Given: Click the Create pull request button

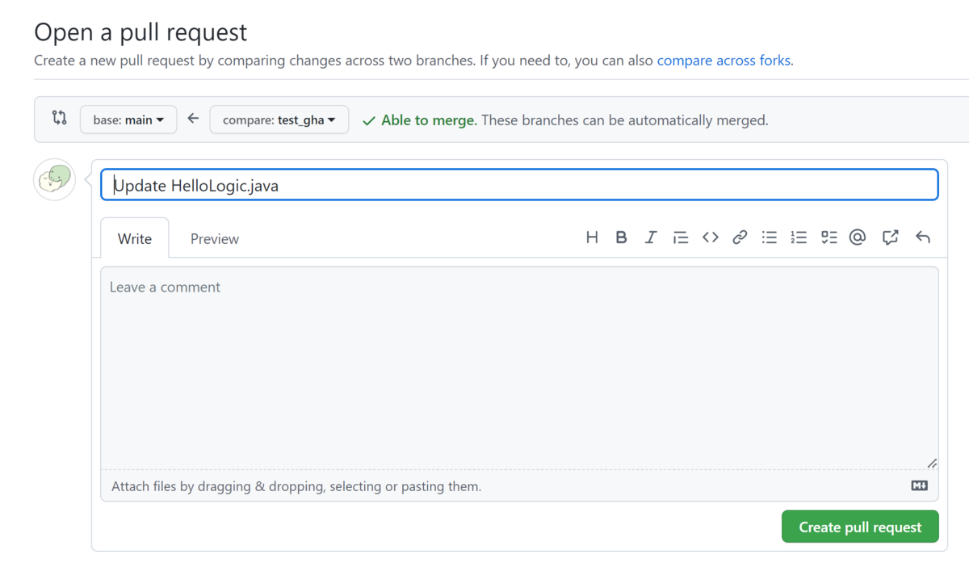Looking at the screenshot, I should click(859, 526).
